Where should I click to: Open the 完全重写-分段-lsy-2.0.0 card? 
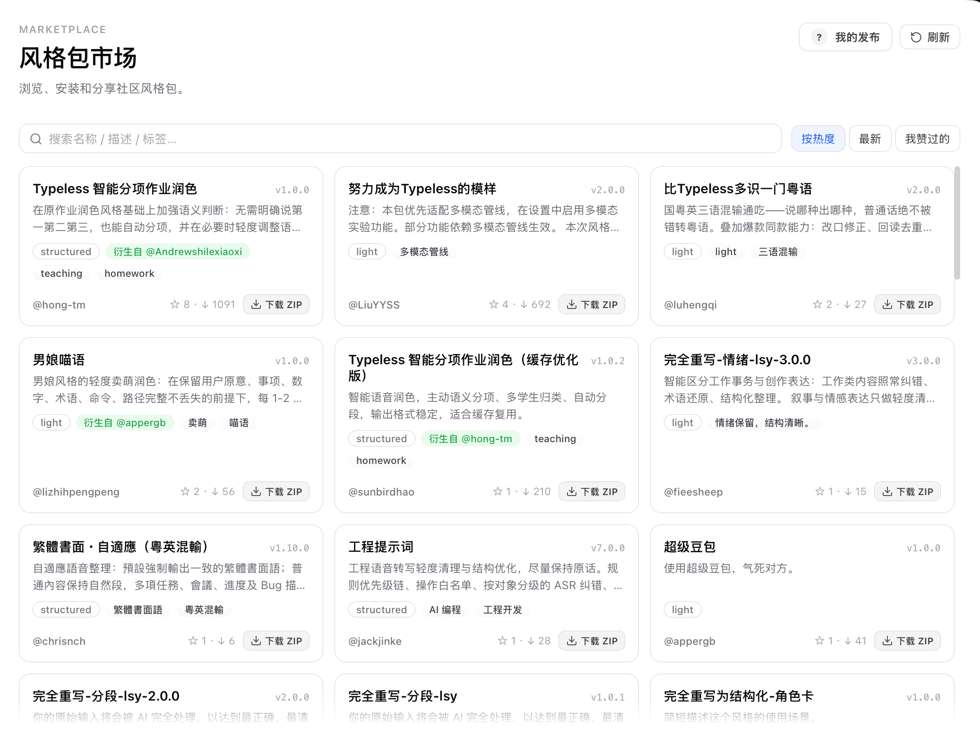coord(171,699)
